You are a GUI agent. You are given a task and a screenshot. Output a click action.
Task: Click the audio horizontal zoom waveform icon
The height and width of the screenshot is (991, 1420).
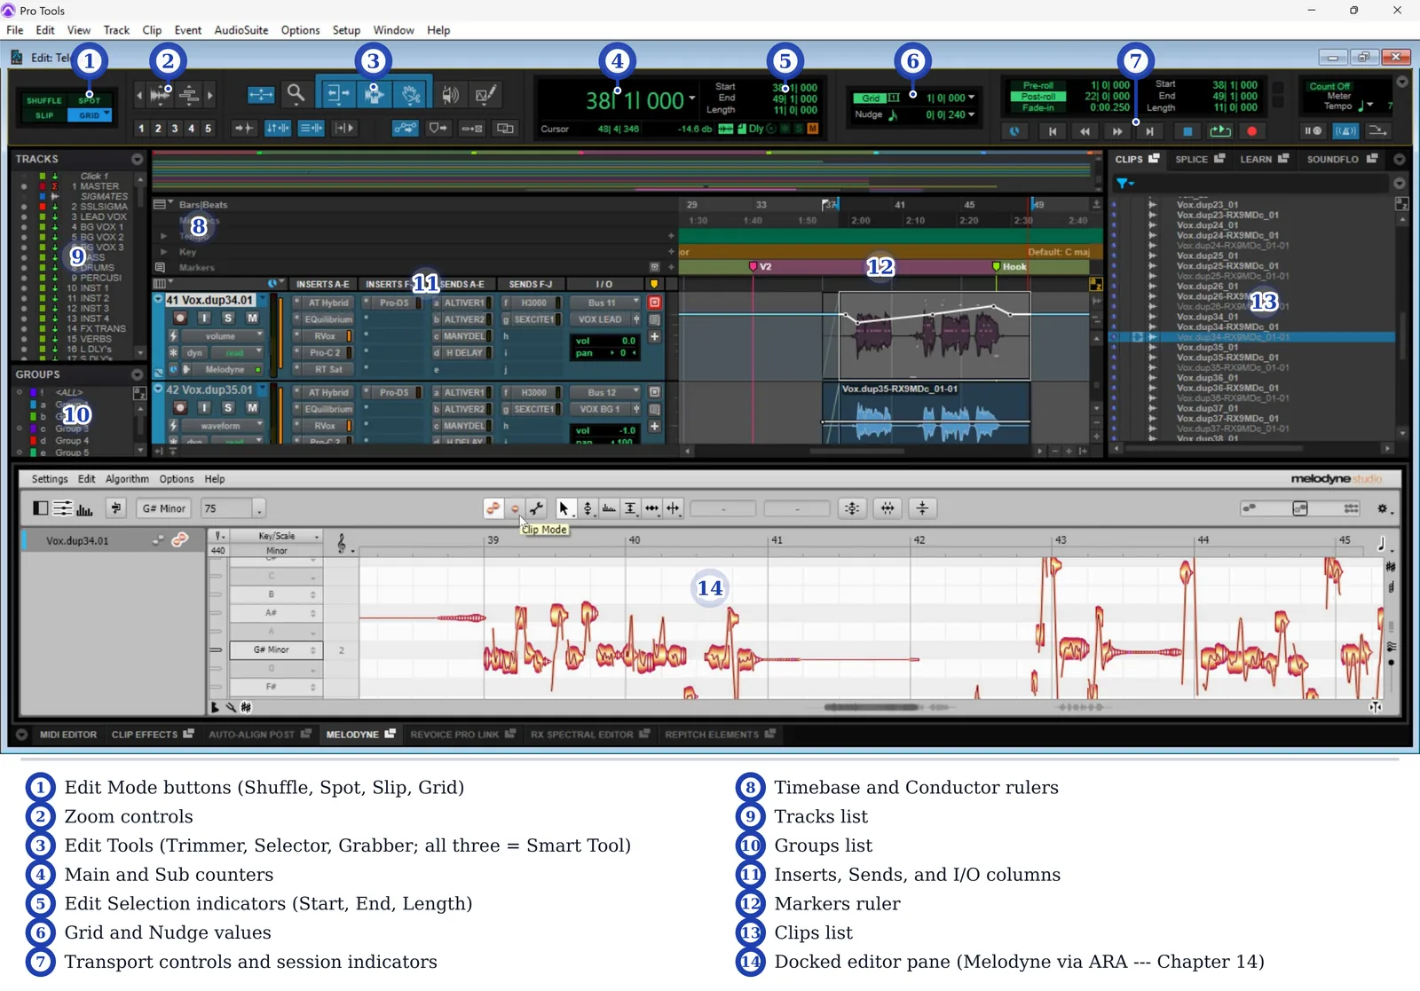pyautogui.click(x=161, y=94)
